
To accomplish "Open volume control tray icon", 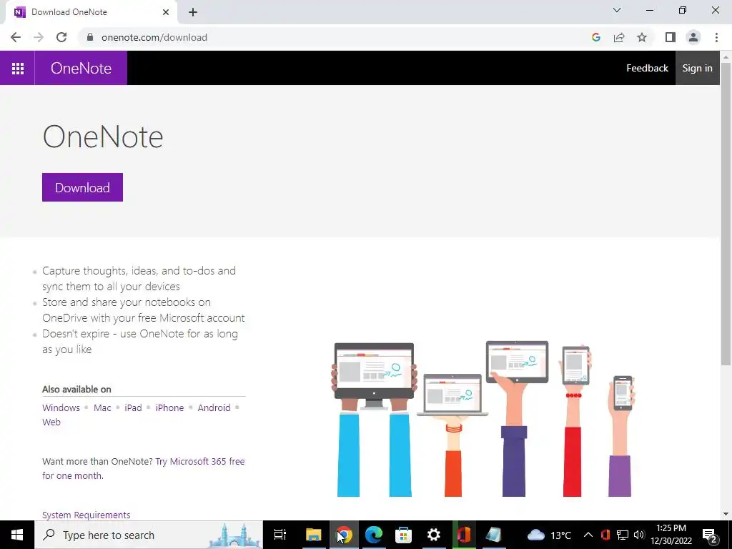I will pyautogui.click(x=639, y=535).
